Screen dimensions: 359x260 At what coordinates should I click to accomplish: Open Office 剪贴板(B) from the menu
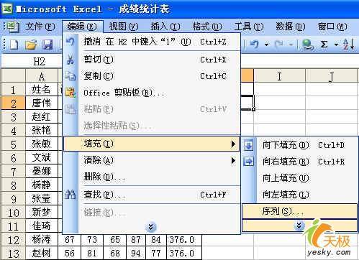[x=152, y=93]
